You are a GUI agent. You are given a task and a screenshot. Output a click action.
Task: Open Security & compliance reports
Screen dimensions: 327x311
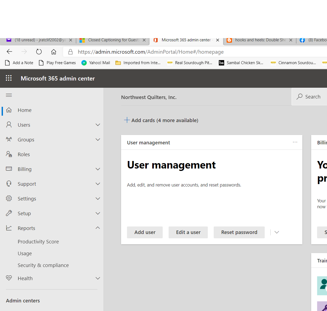point(43,265)
